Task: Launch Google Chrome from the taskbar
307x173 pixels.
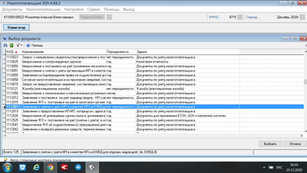Action: click(50, 167)
